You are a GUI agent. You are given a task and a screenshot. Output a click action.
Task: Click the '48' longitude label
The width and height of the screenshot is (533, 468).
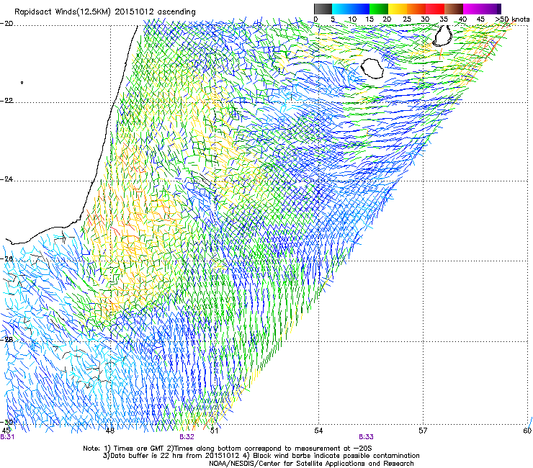[109, 431]
